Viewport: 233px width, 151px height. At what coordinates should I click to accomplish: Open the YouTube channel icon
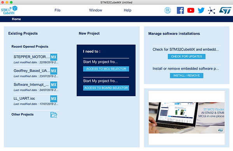click(x=191, y=10)
